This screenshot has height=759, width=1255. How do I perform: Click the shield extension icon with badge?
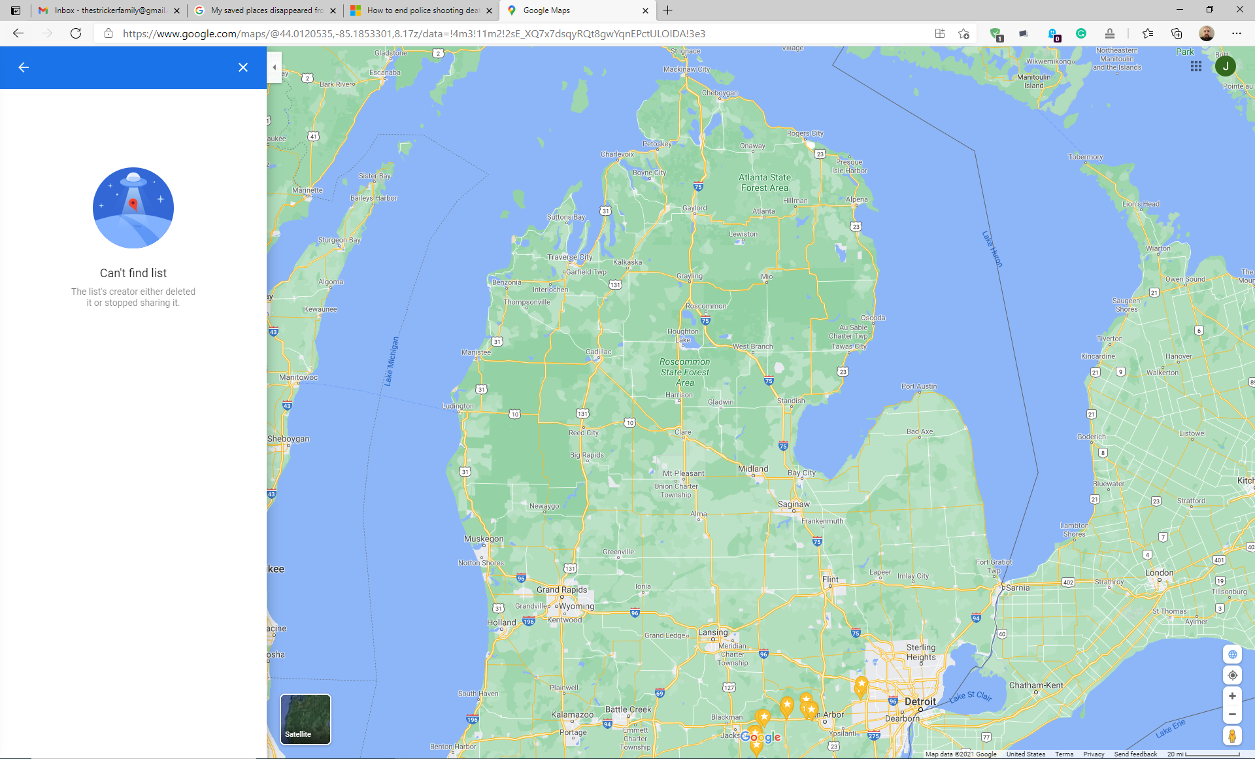coord(996,34)
